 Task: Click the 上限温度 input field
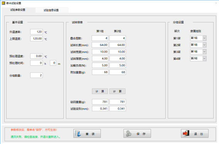pos(36,39)
